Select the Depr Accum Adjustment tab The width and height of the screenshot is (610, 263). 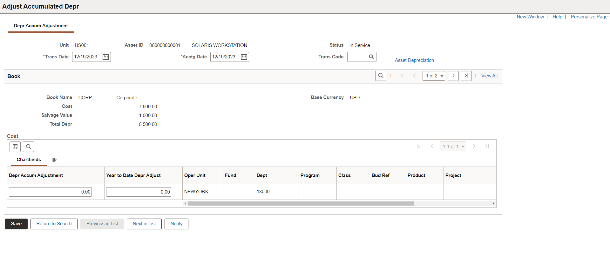click(x=41, y=26)
